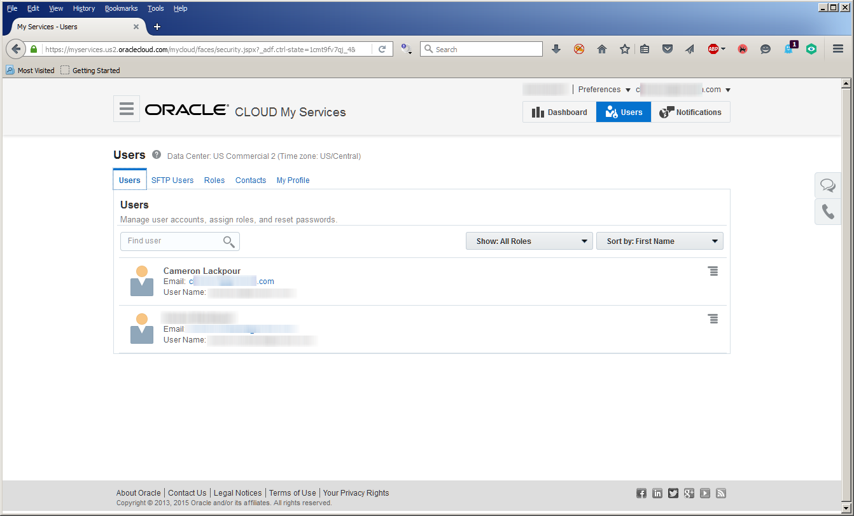This screenshot has width=854, height=516.
Task: Open the Bookmarks menu
Action: tap(121, 8)
